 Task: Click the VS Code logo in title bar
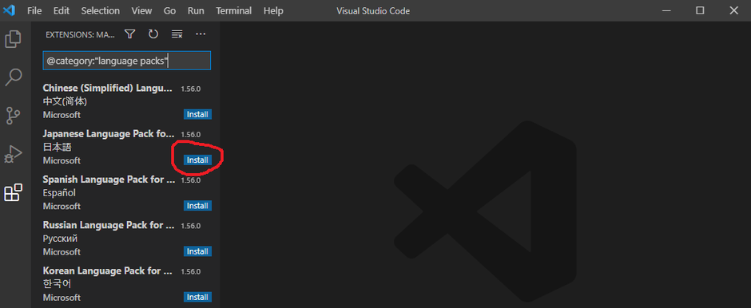point(9,10)
